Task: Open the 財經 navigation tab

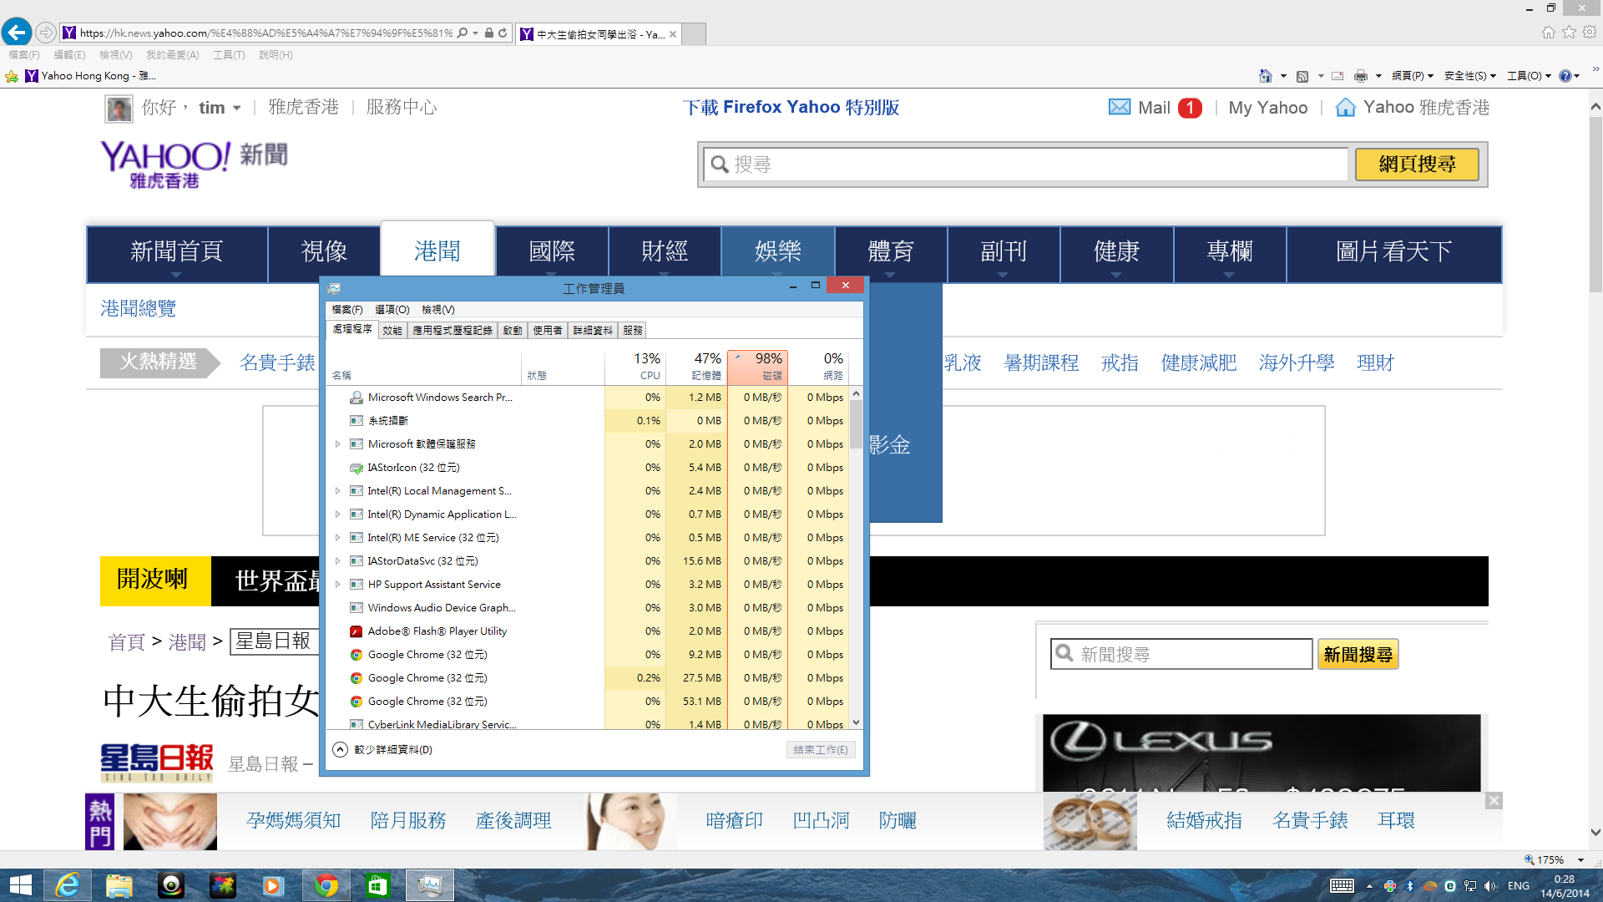Action: click(665, 251)
